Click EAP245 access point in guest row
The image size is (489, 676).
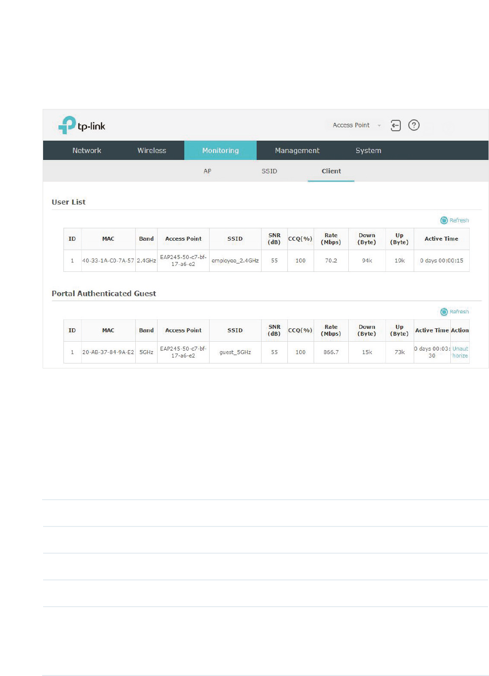183,352
